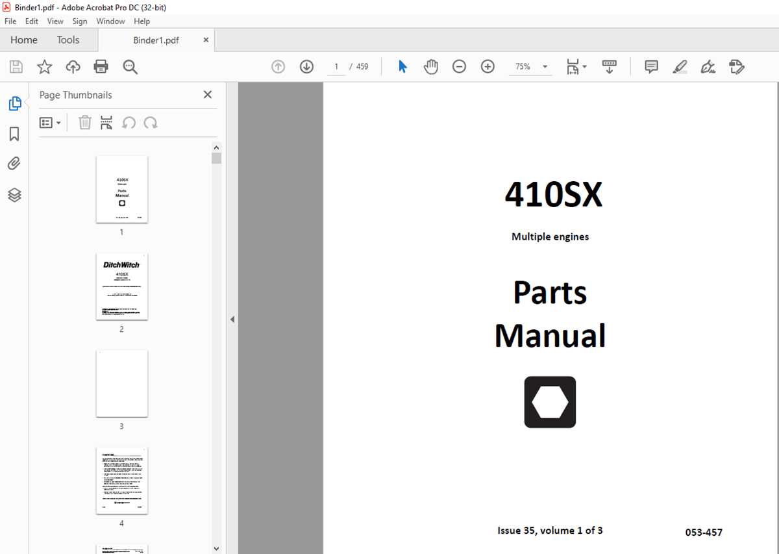
Task: Rotate page counterclockwise
Action: (129, 123)
